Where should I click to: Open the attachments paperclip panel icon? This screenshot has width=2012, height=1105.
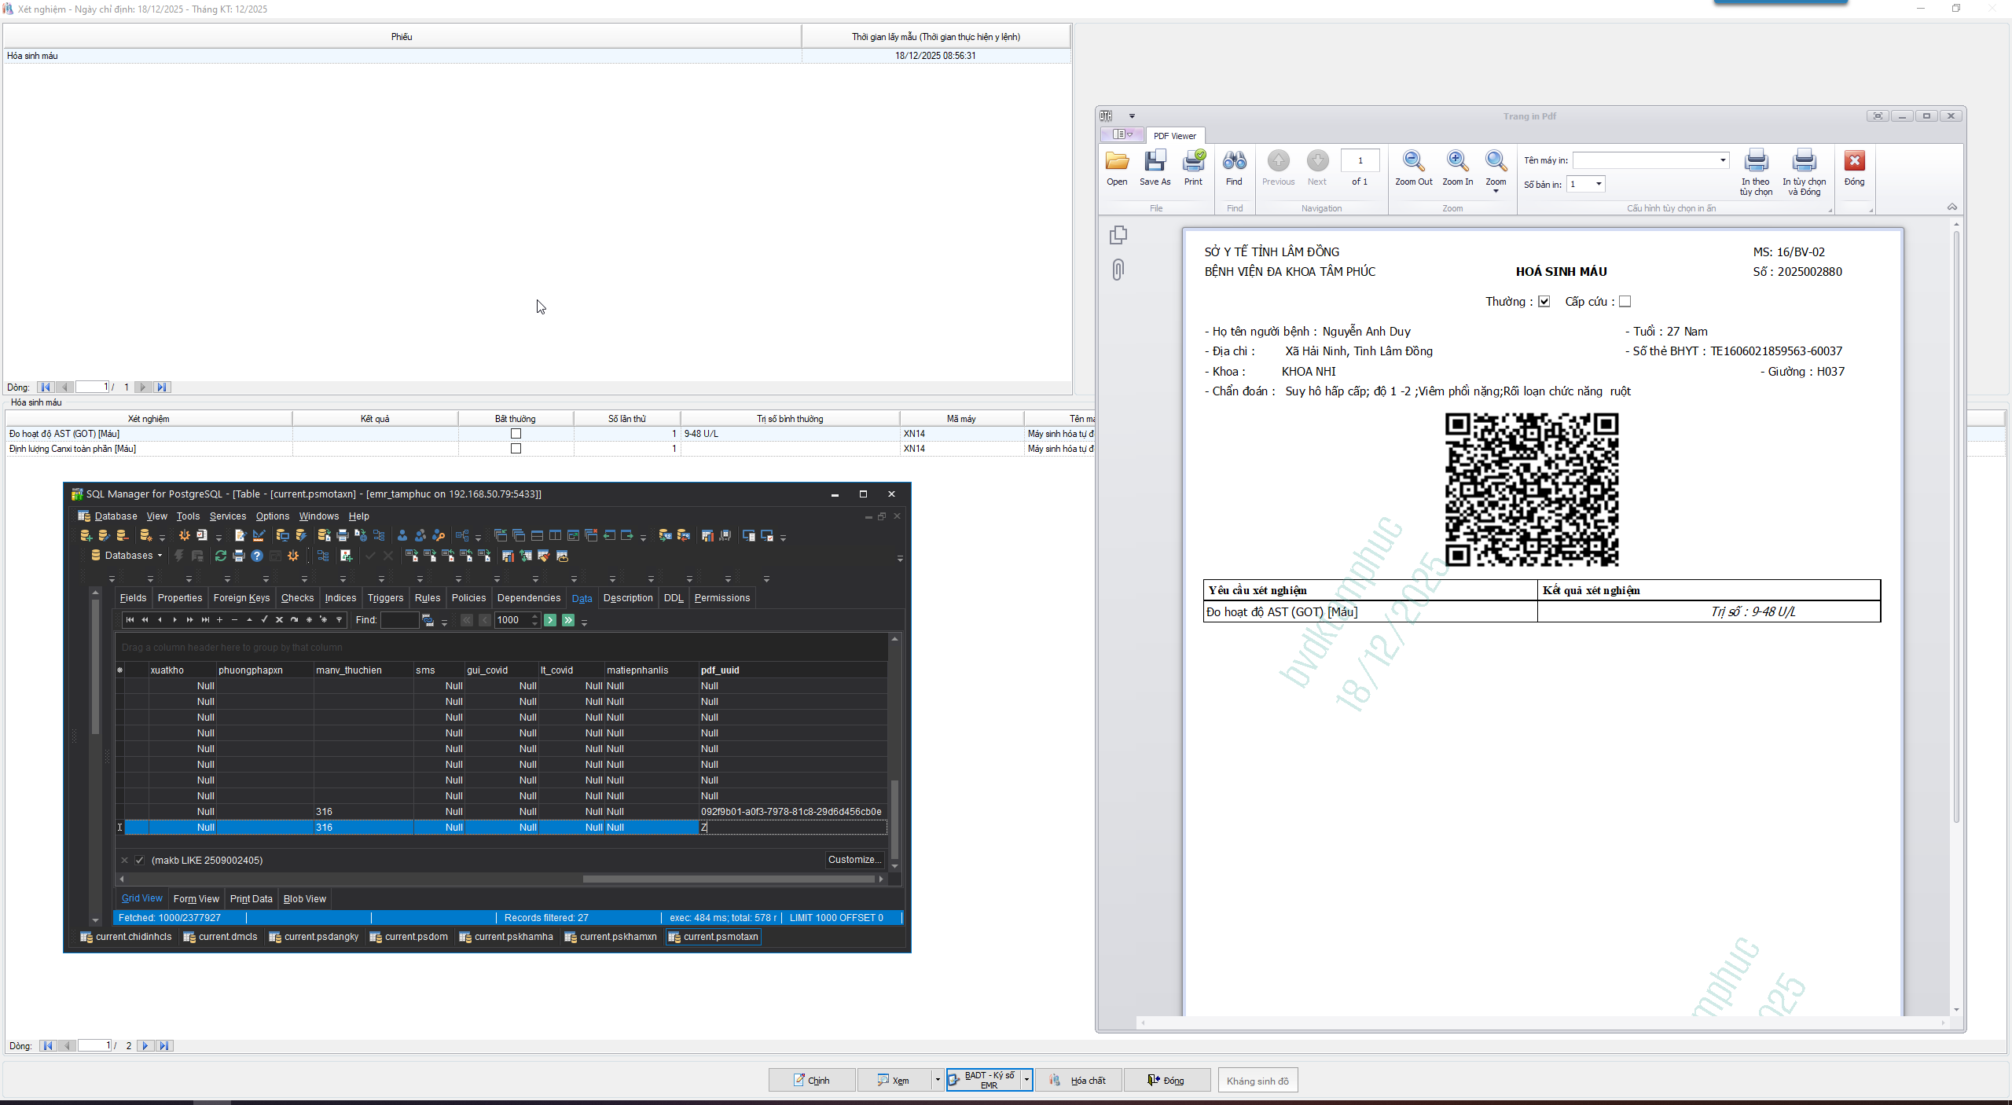tap(1118, 270)
